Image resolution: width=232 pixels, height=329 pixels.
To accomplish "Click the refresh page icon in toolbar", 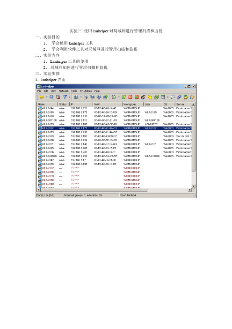I will pyautogui.click(x=114, y=97).
